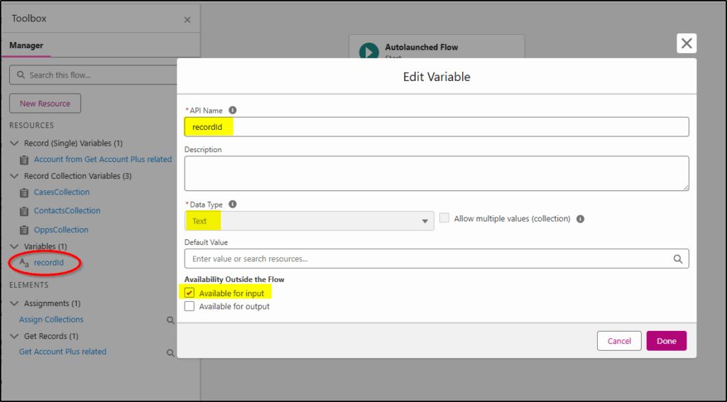This screenshot has height=402, width=727.
Task: Click the API Name info icon
Action: (233, 110)
